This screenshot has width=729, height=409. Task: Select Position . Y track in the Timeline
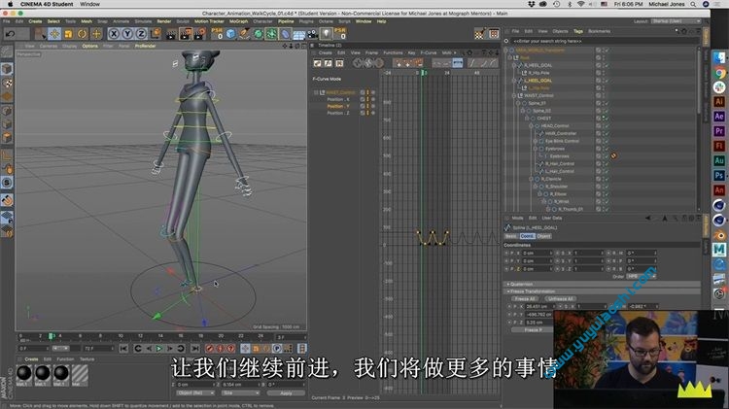338,107
